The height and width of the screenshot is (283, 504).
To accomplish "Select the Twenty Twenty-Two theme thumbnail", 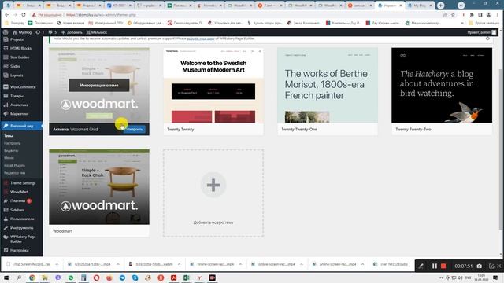I will (x=442, y=86).
